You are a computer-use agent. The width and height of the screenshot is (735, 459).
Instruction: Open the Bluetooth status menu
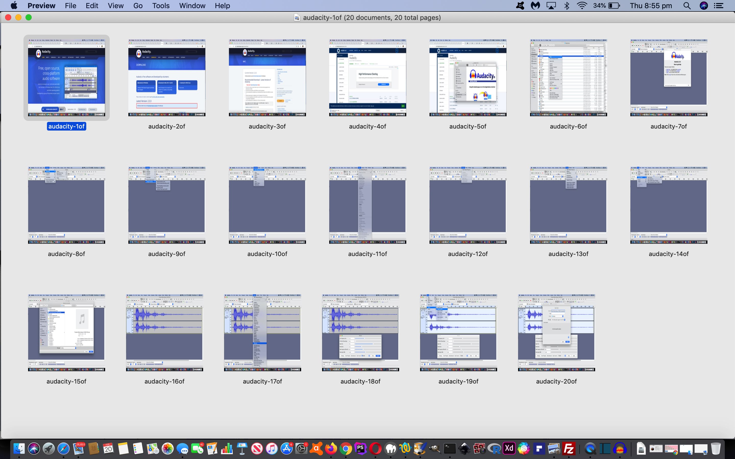click(x=567, y=5)
